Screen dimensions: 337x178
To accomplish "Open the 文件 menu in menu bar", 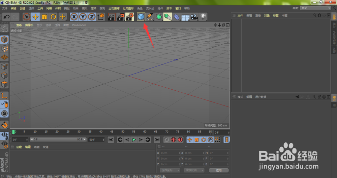I will (x=4, y=8).
